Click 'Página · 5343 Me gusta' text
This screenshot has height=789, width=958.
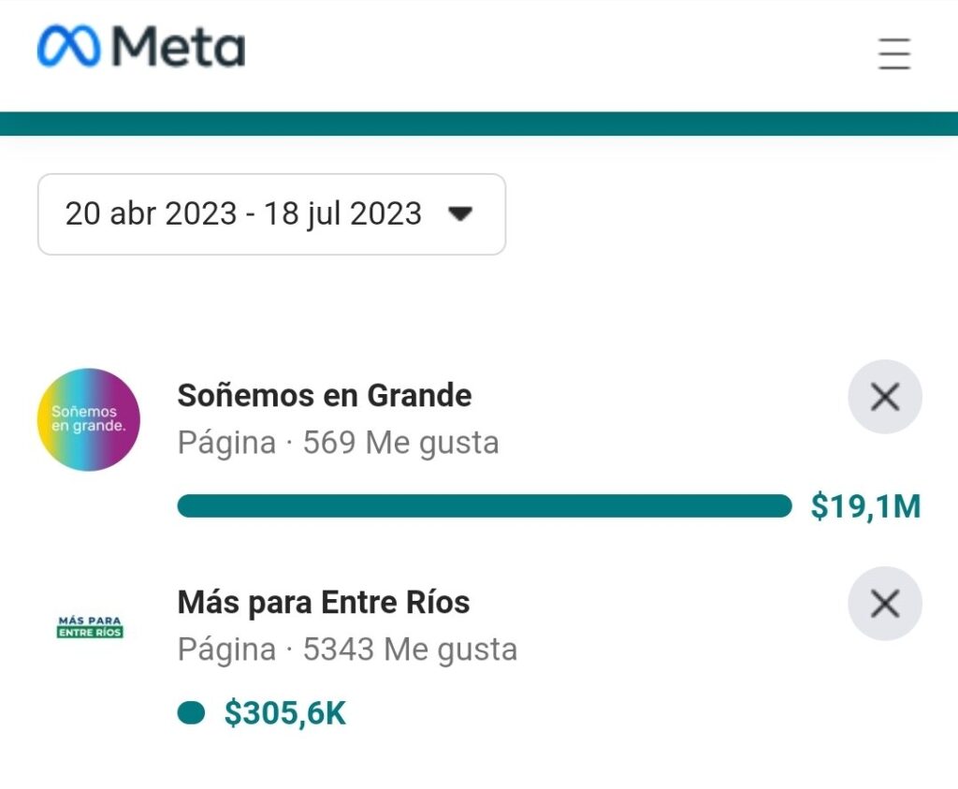click(347, 650)
